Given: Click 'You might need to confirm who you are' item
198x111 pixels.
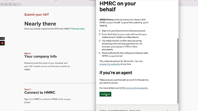Looking at the screenshot, I should 122,45.
